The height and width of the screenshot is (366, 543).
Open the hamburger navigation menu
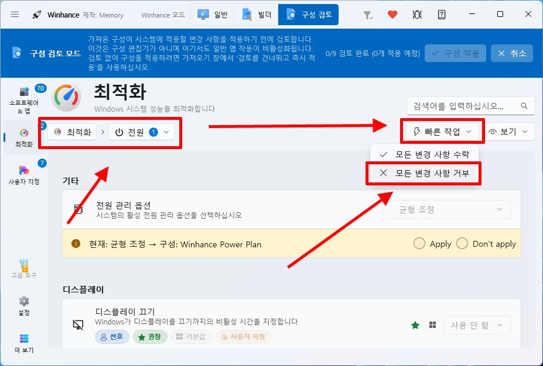click(x=15, y=15)
